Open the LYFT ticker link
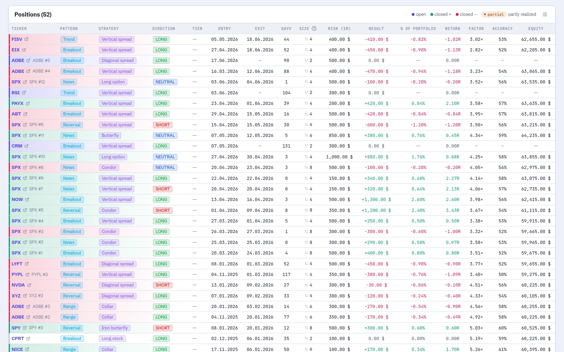The height and width of the screenshot is (352, 564). click(17, 264)
